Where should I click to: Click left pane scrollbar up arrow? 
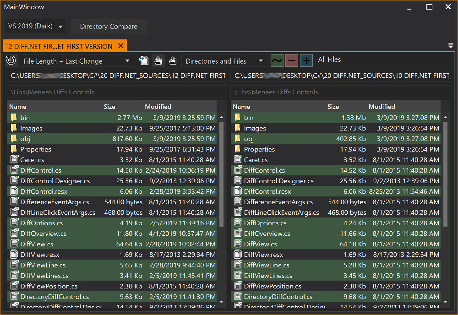pyautogui.click(x=221, y=117)
